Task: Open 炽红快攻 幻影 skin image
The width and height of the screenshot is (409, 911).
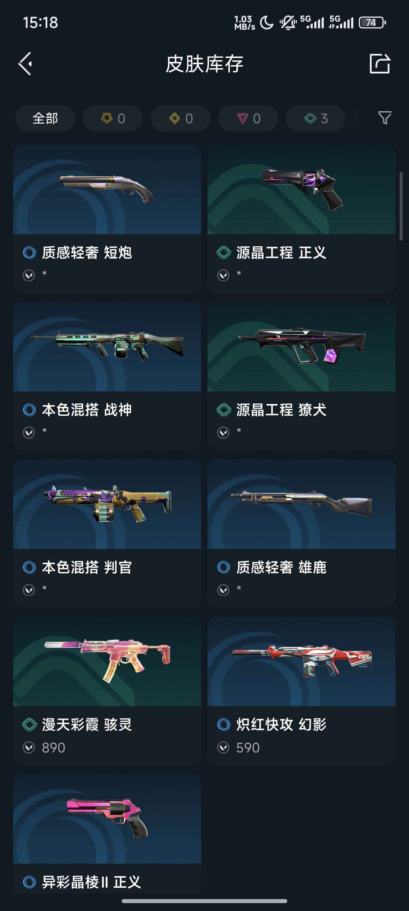Action: [301, 662]
